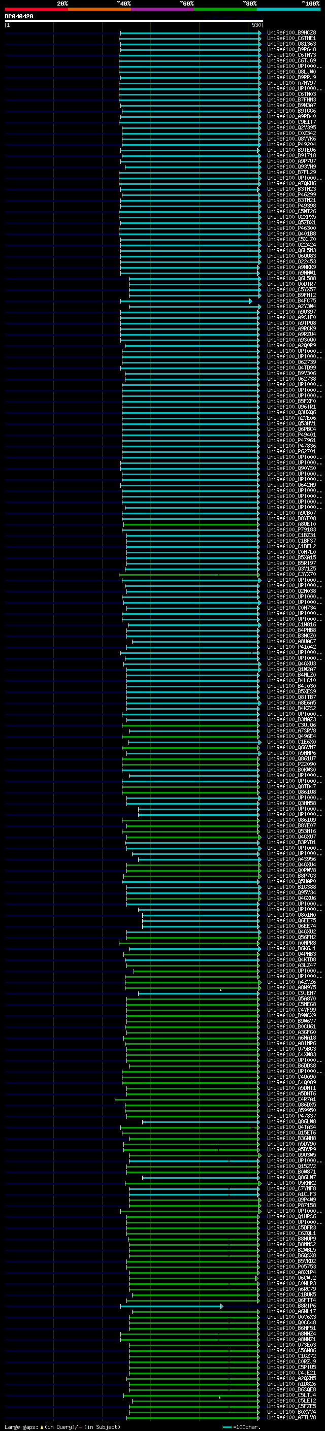Select the UniRef100_P46299 entry
Viewport: 325px width, 1431px height.
coord(291,195)
